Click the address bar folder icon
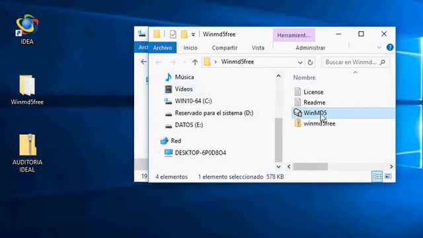423x238 pixels. [x=207, y=61]
